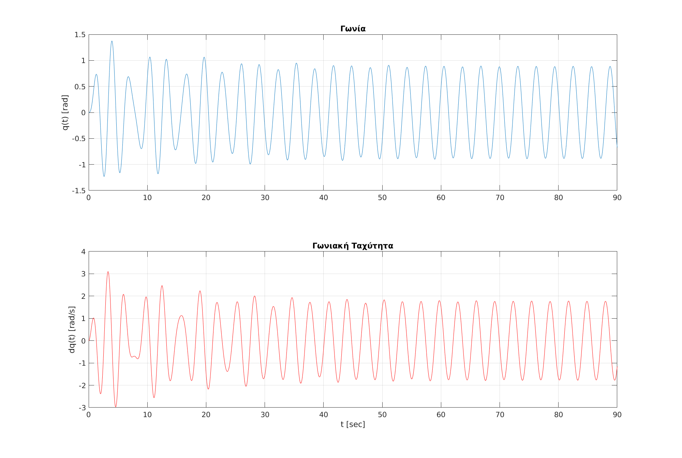
Task: Click the lowest trough of the blue curve
Action: click(x=104, y=176)
